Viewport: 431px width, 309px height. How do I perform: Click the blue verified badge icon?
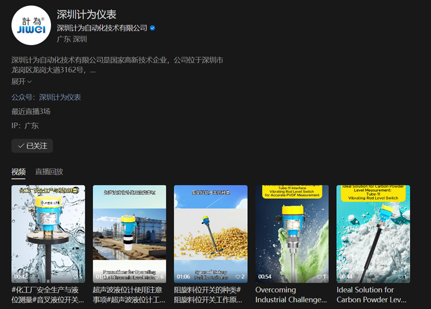coord(152,28)
